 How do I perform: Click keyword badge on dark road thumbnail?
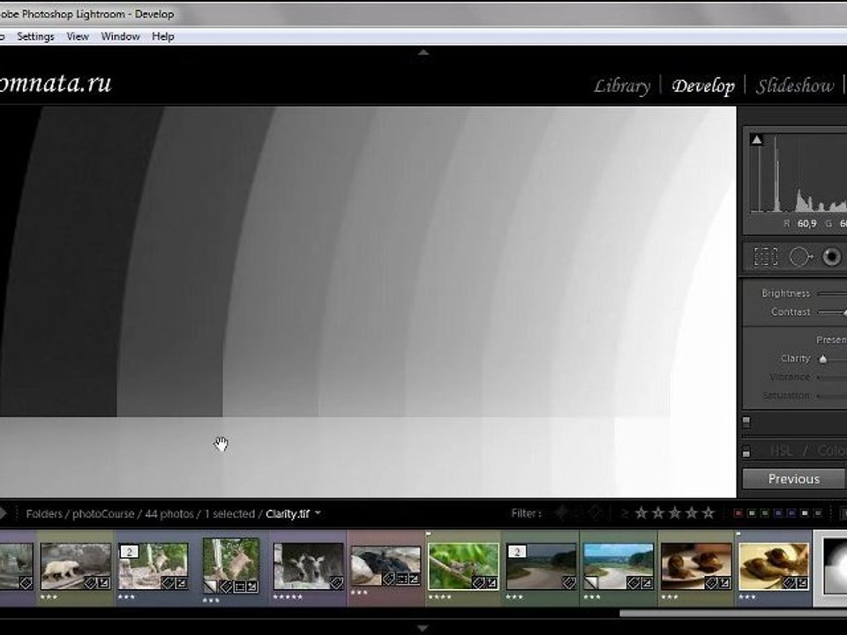tap(569, 582)
